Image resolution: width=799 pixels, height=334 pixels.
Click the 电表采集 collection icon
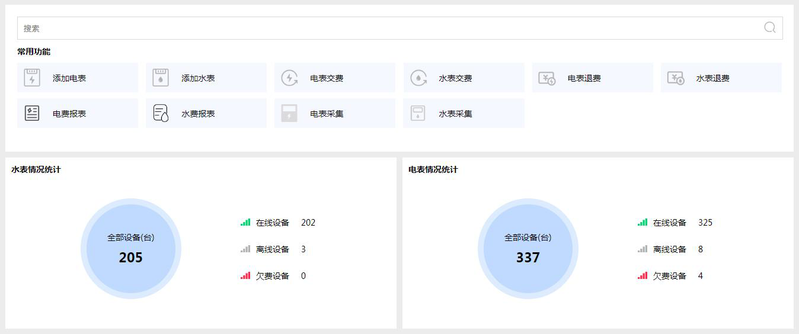(x=289, y=113)
